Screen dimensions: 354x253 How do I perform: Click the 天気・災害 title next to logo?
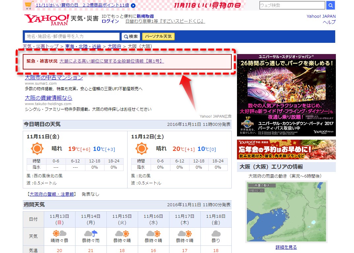coord(84,18)
